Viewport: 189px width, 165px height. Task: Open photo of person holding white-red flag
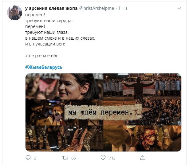tap(142, 86)
